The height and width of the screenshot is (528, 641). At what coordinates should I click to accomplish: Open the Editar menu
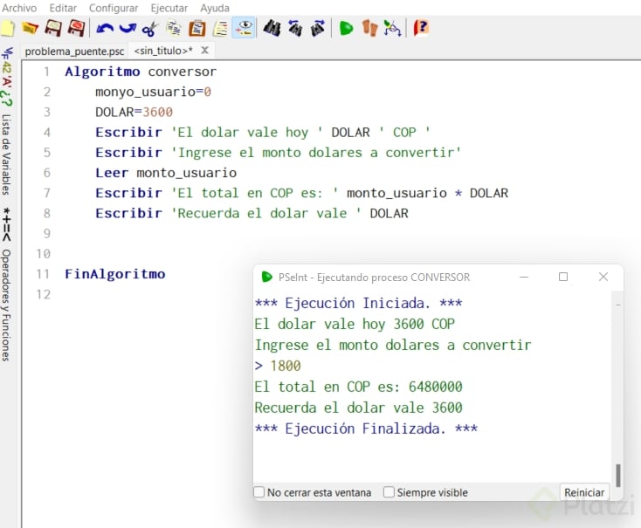coord(63,8)
